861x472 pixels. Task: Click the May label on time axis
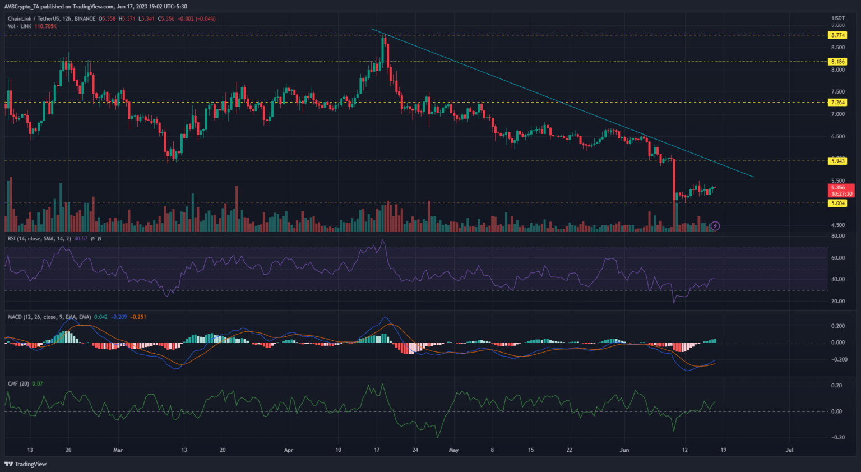[x=453, y=450]
